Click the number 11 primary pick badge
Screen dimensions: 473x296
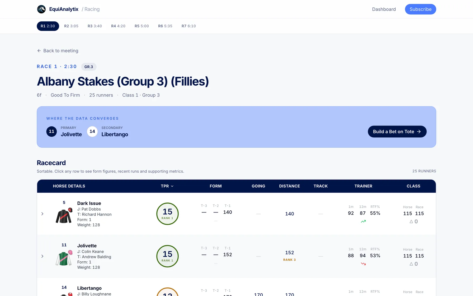(x=51, y=131)
